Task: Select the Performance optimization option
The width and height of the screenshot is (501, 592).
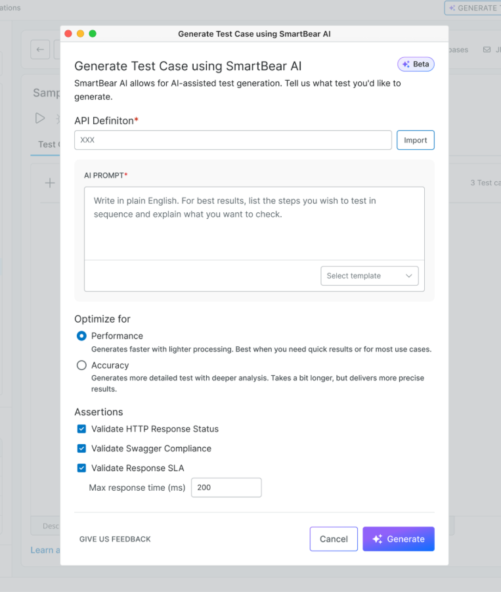Action: click(x=81, y=336)
